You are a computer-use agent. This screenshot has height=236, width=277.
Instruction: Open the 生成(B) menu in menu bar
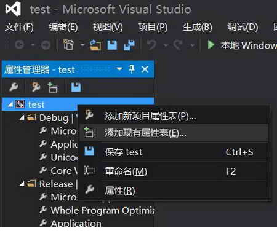pos(198,27)
